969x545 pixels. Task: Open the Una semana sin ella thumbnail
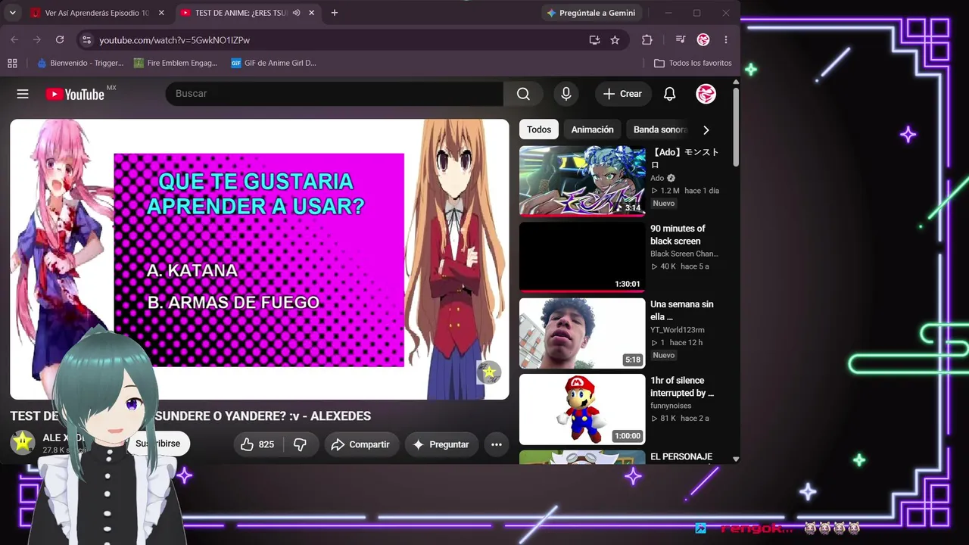pos(582,334)
